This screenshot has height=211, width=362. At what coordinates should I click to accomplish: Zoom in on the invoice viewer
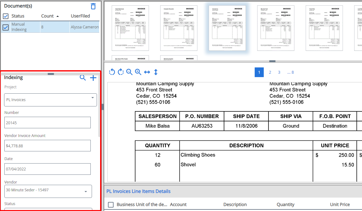(138, 72)
